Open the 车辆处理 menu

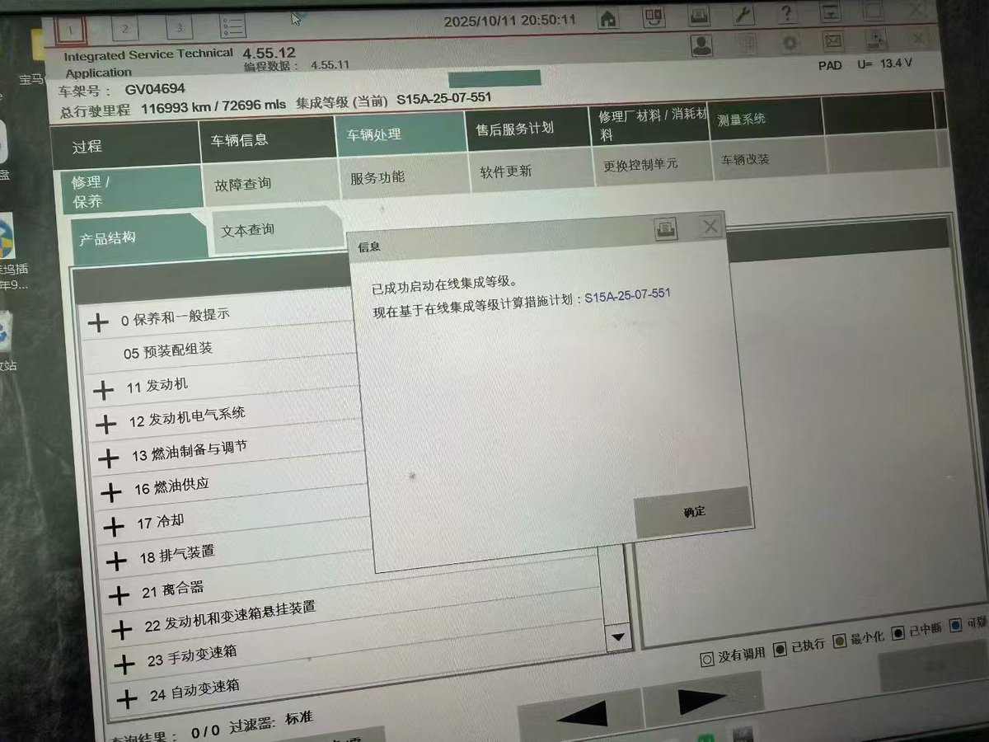401,134
